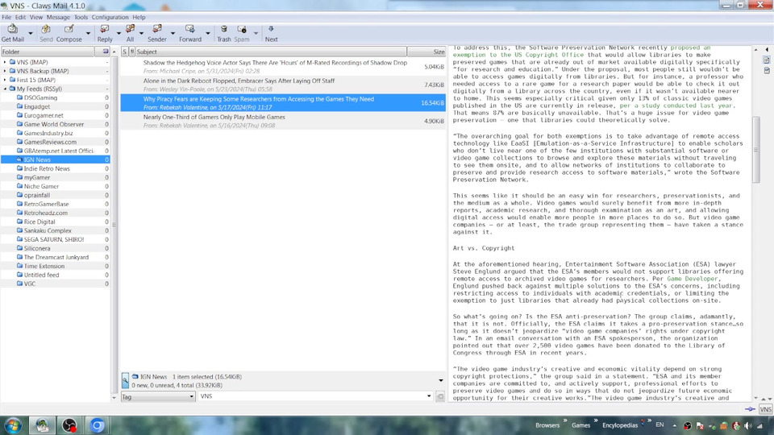
Task: Click the VNS account selector in status bar
Action: point(766,409)
